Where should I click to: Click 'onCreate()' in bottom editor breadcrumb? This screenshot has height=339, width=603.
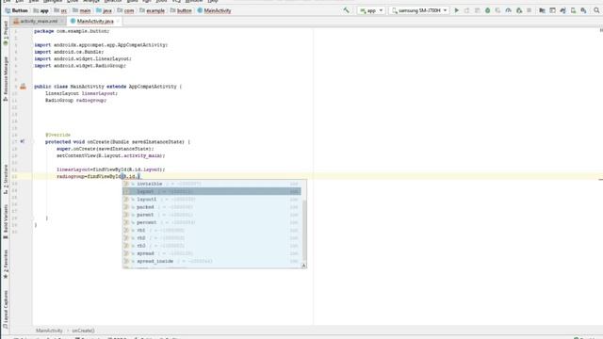point(83,331)
